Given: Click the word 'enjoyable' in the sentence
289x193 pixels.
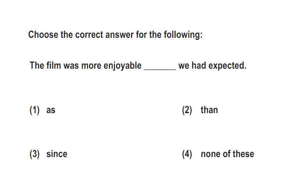Looking at the screenshot, I should 123,66.
